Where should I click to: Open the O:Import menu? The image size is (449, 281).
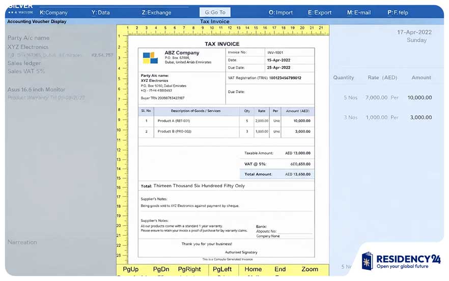[x=280, y=13]
